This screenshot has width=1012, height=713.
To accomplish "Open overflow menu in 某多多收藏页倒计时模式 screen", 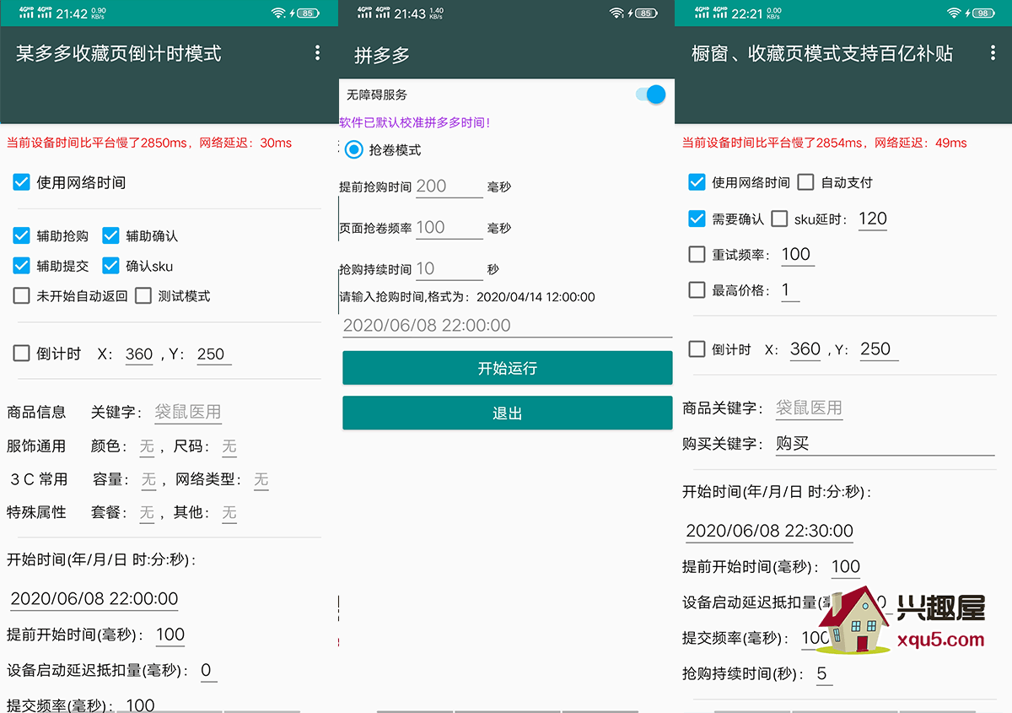I will pos(317,53).
